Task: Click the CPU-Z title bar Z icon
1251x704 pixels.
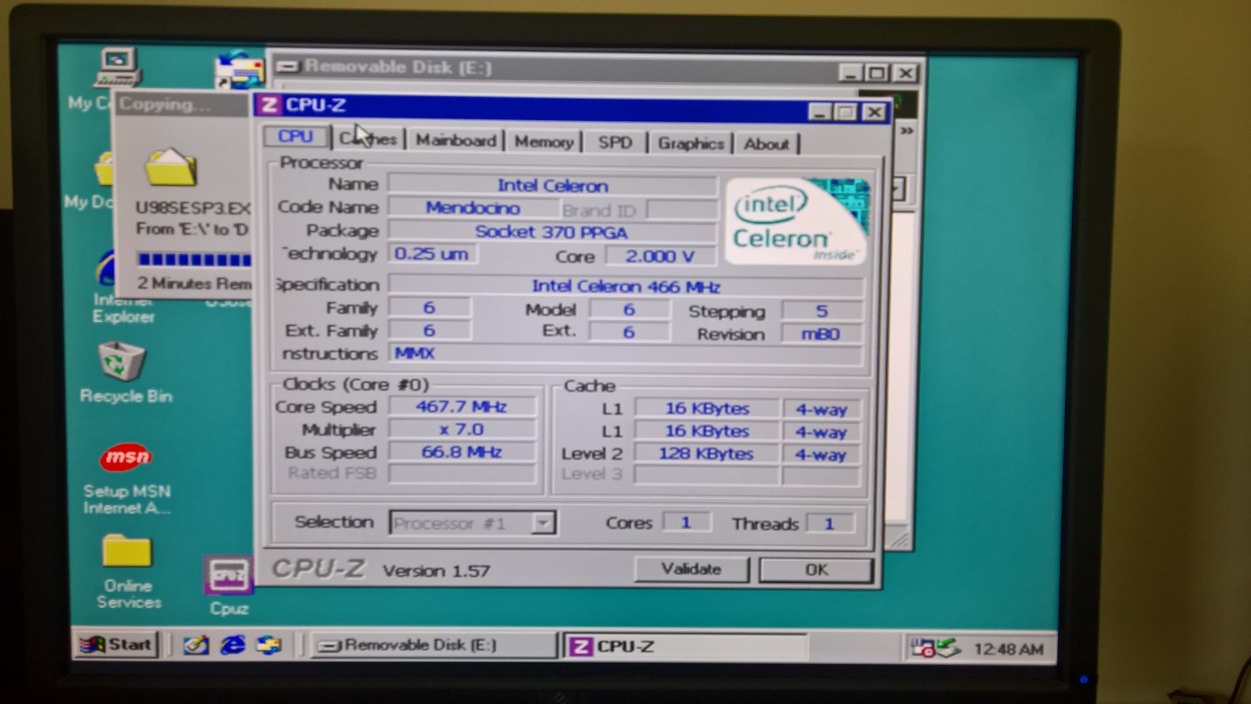Action: coord(269,104)
